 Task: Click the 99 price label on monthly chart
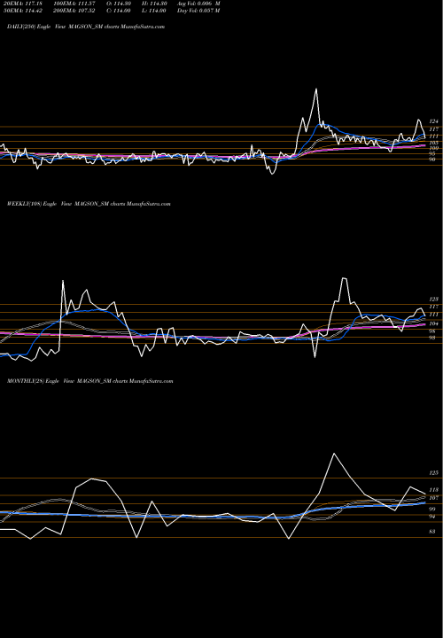pos(432,509)
